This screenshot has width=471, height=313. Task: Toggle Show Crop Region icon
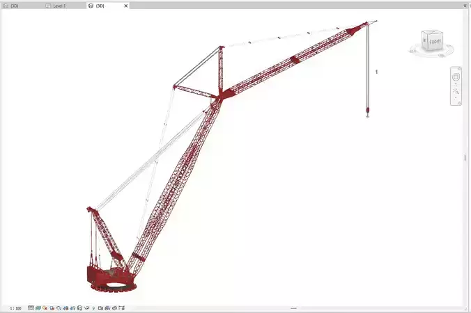point(72,308)
